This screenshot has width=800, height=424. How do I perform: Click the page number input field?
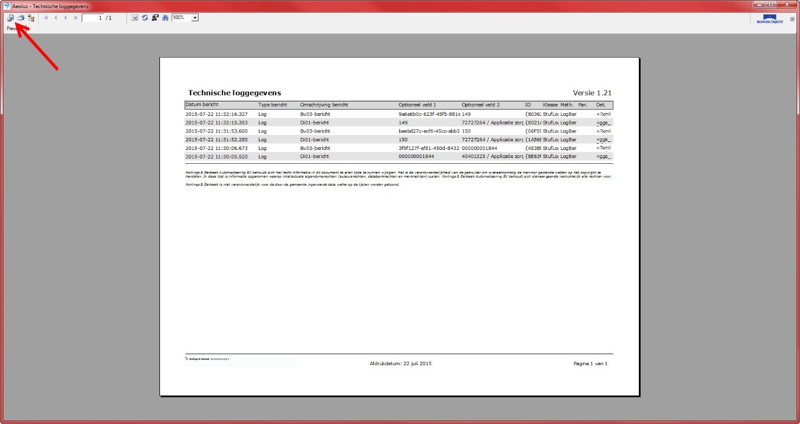[x=92, y=18]
